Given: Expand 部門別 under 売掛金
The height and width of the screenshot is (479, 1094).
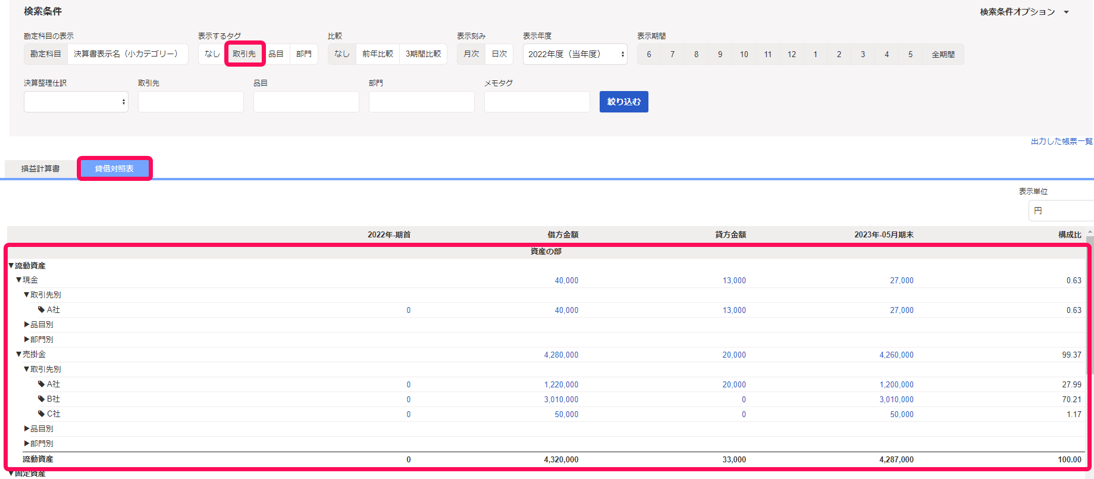Looking at the screenshot, I should [x=27, y=443].
